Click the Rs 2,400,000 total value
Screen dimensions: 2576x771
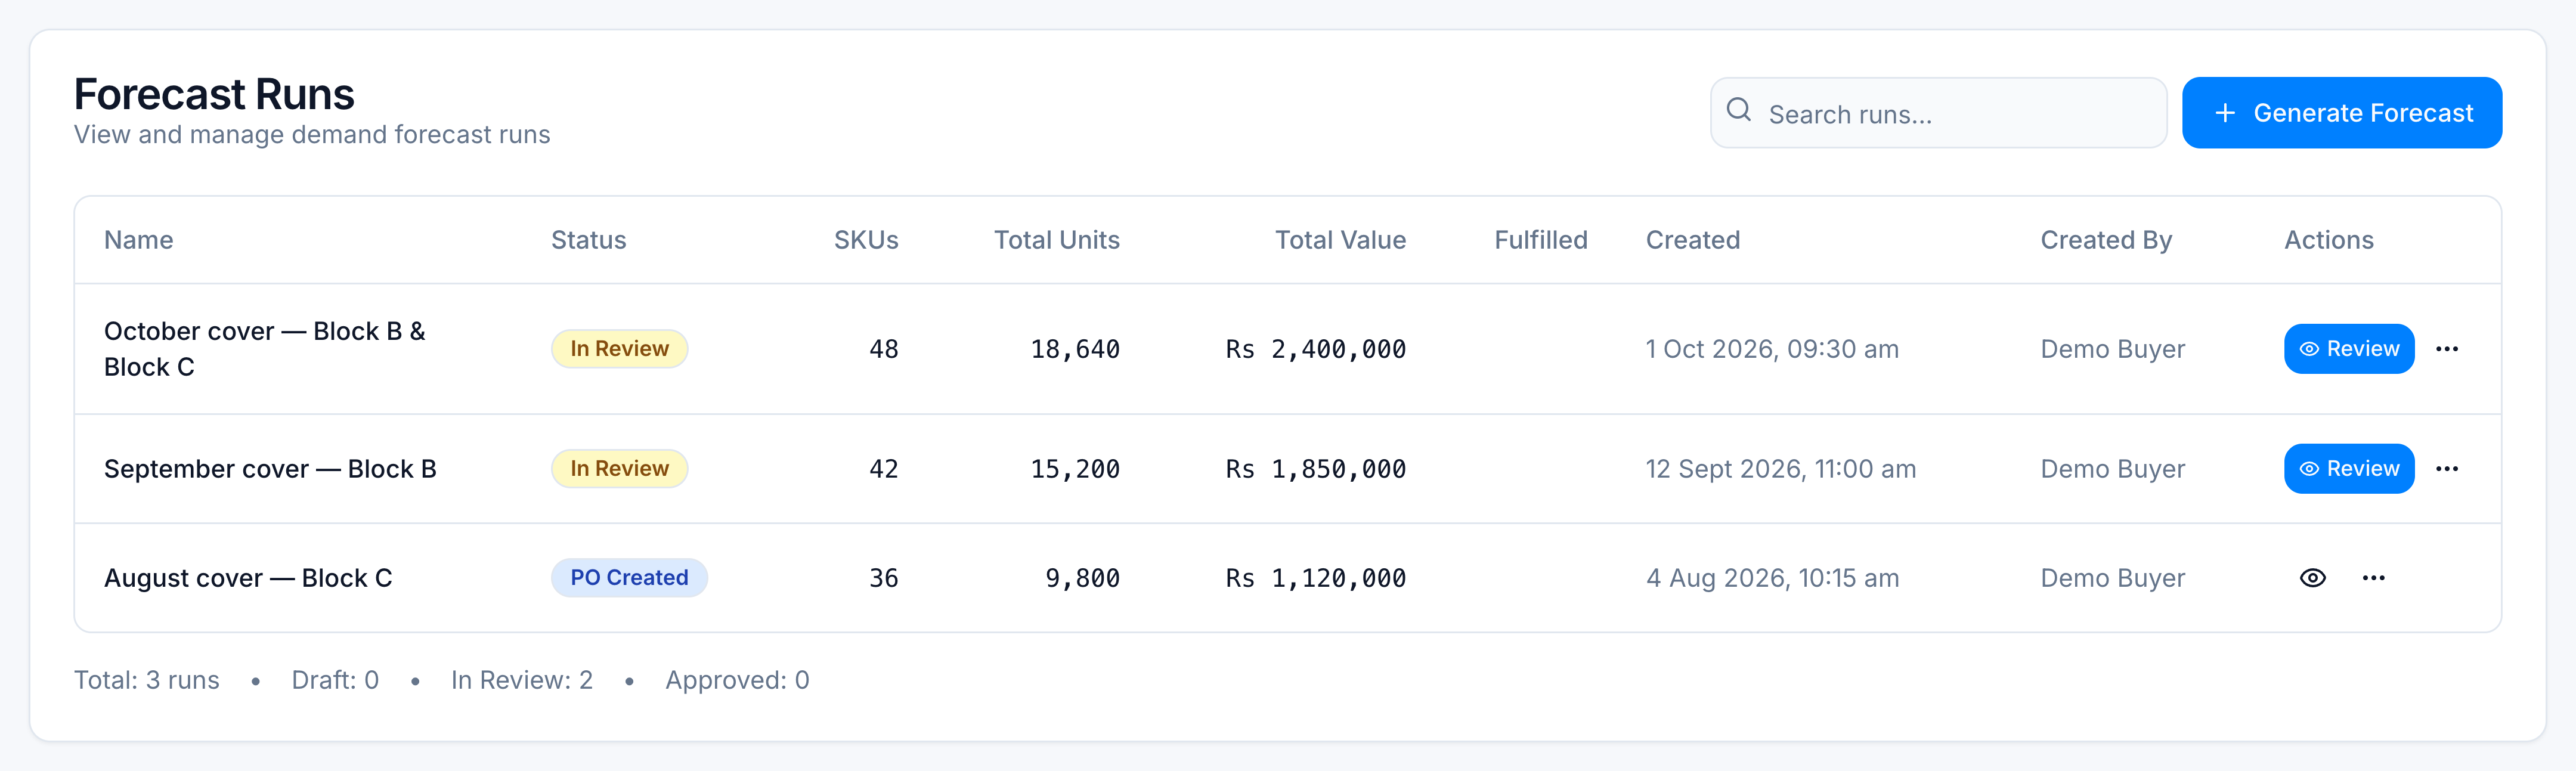(x=1315, y=349)
